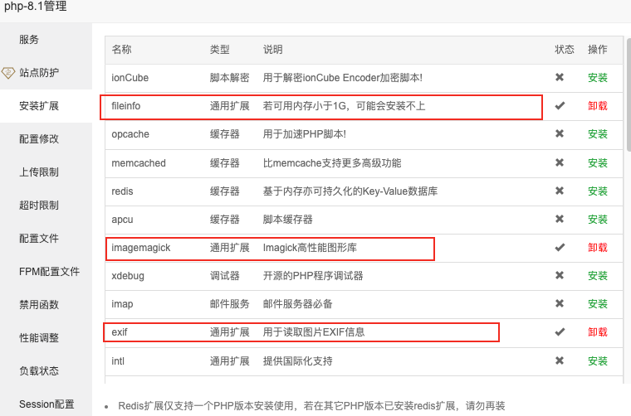Open the 禁用函数 sidebar item
This screenshot has width=631, height=416.
[46, 305]
